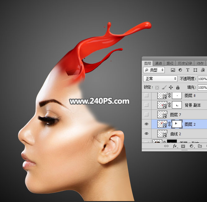Select 背景 副本 mask thumbnail

(x=177, y=105)
